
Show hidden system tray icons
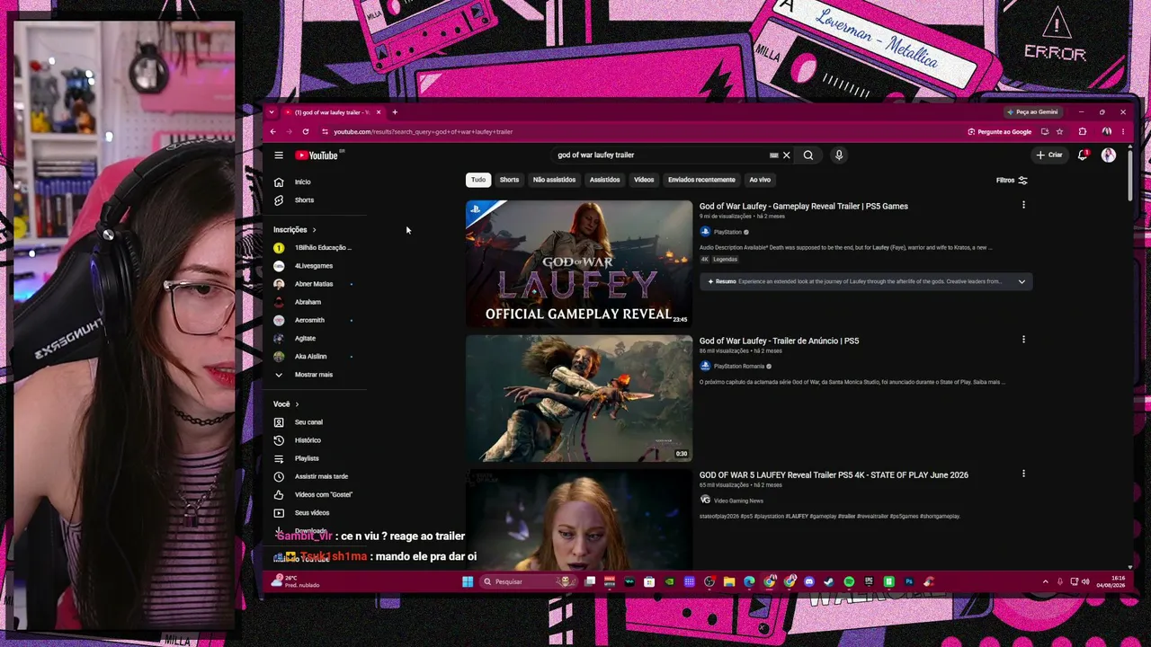(x=1045, y=582)
